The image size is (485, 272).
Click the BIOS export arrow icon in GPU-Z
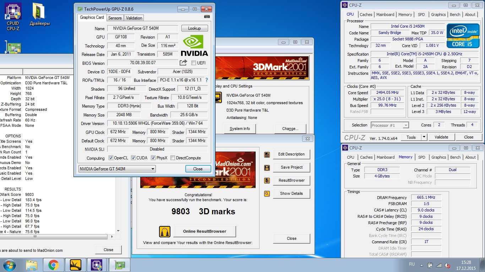click(x=183, y=63)
